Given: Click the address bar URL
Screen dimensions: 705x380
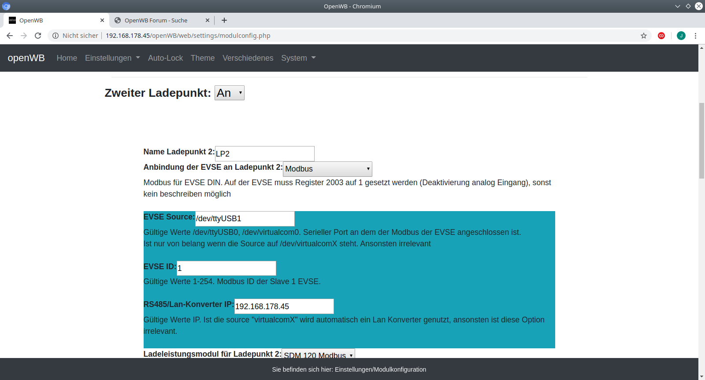Looking at the screenshot, I should tap(188, 36).
